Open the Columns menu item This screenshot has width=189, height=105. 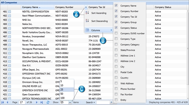pos(99,30)
